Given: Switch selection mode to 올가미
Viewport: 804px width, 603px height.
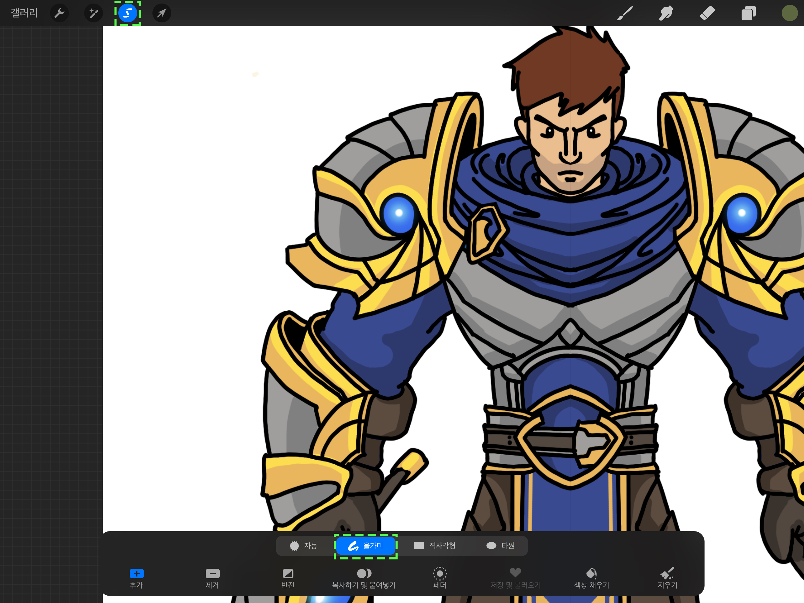Looking at the screenshot, I should (x=365, y=546).
